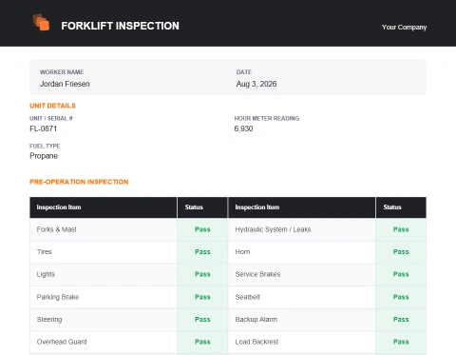Click the Forks & Mast row label

[x=57, y=229]
